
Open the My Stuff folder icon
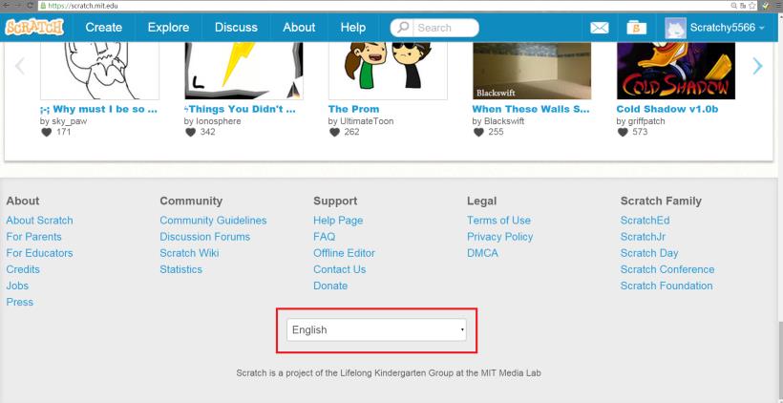[x=637, y=28]
